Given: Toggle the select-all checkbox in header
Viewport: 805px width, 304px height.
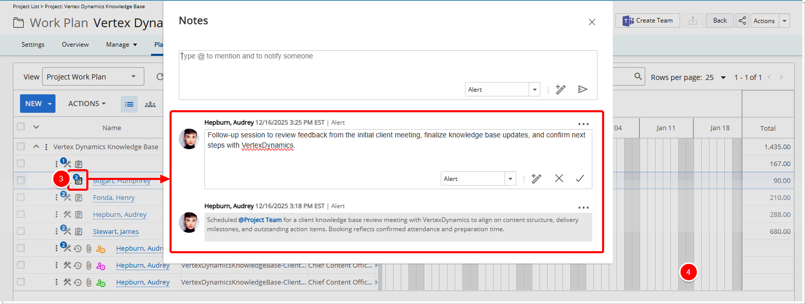Looking at the screenshot, I should (21, 127).
